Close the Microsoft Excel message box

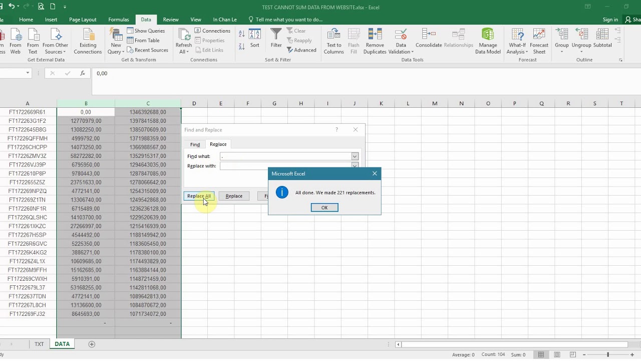tap(375, 173)
